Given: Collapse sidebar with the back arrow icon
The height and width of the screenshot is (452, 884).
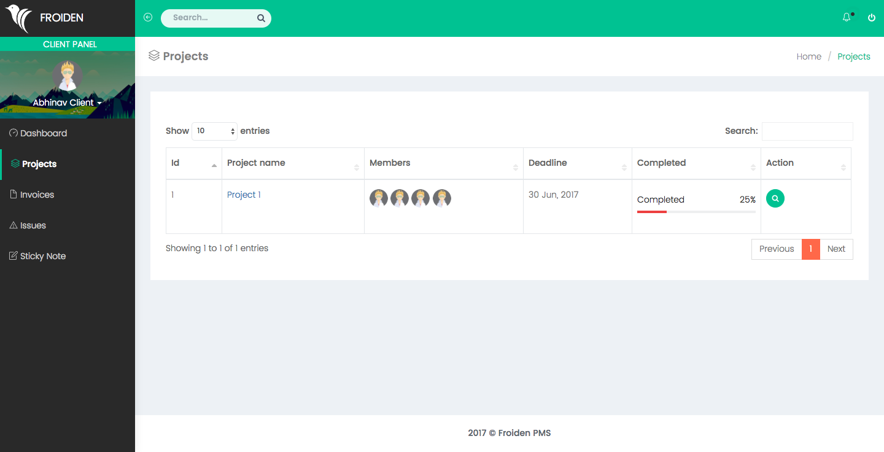Looking at the screenshot, I should tap(148, 17).
